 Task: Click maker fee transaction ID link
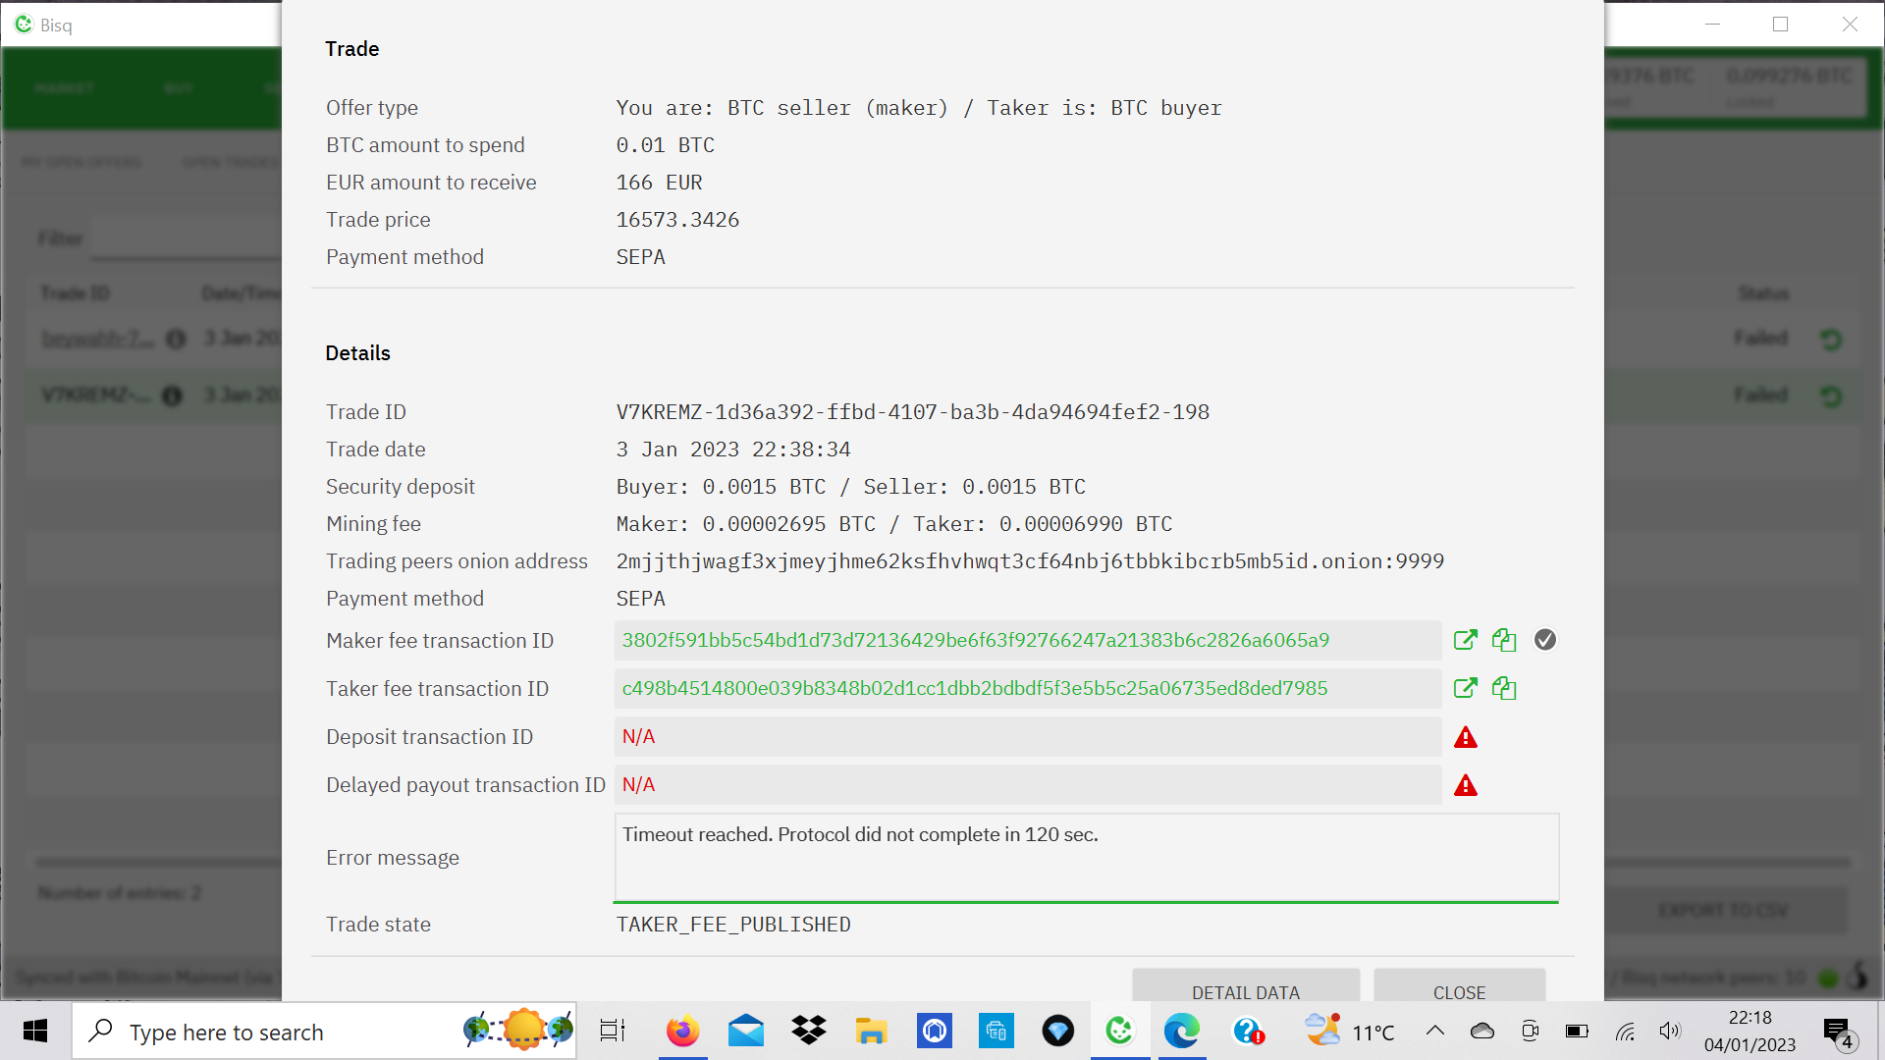tap(975, 640)
